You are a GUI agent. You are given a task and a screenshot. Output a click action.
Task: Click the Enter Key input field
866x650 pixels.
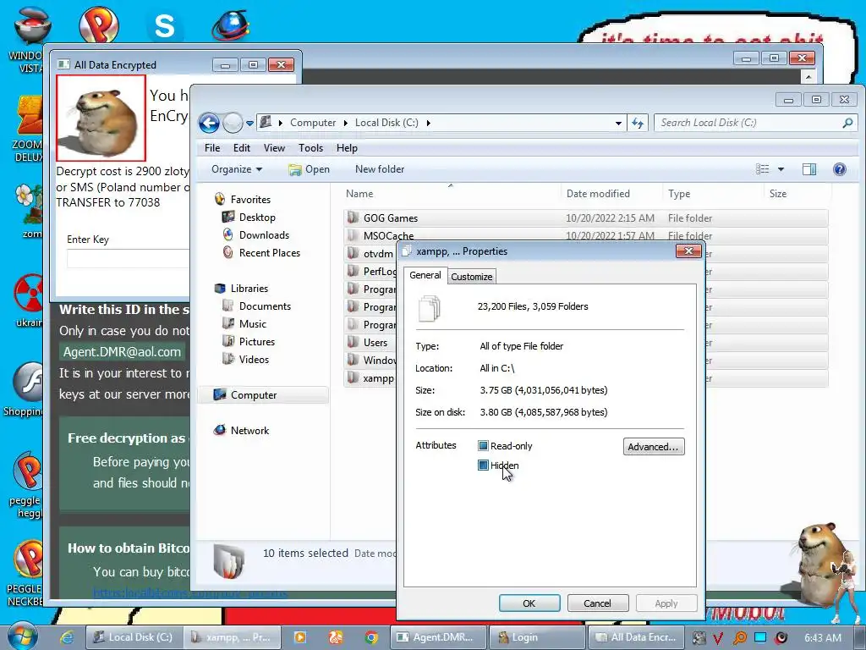(129, 258)
